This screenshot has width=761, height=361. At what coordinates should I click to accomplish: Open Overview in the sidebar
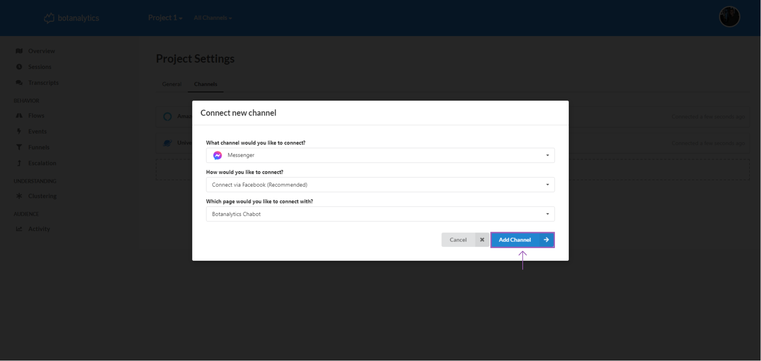42,51
